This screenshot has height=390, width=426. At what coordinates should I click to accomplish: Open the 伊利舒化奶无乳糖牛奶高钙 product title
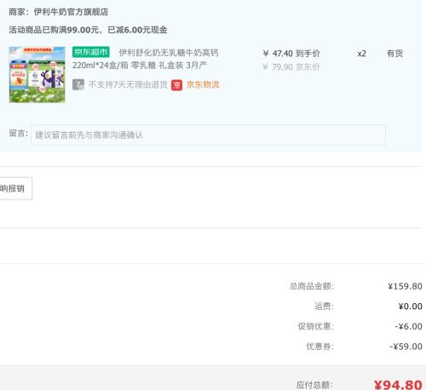[169, 53]
